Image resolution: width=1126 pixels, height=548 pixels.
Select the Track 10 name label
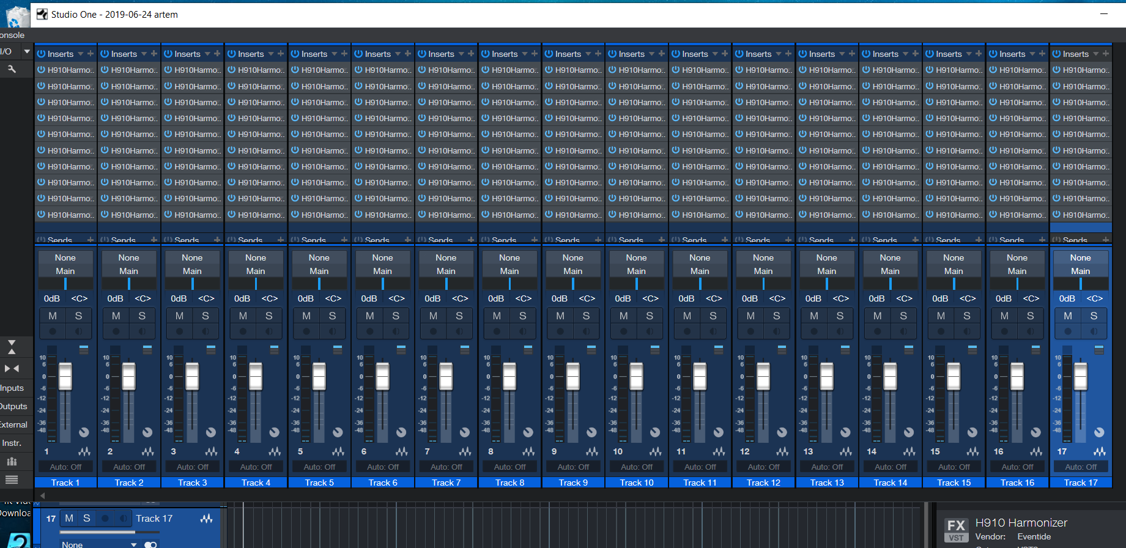637,483
